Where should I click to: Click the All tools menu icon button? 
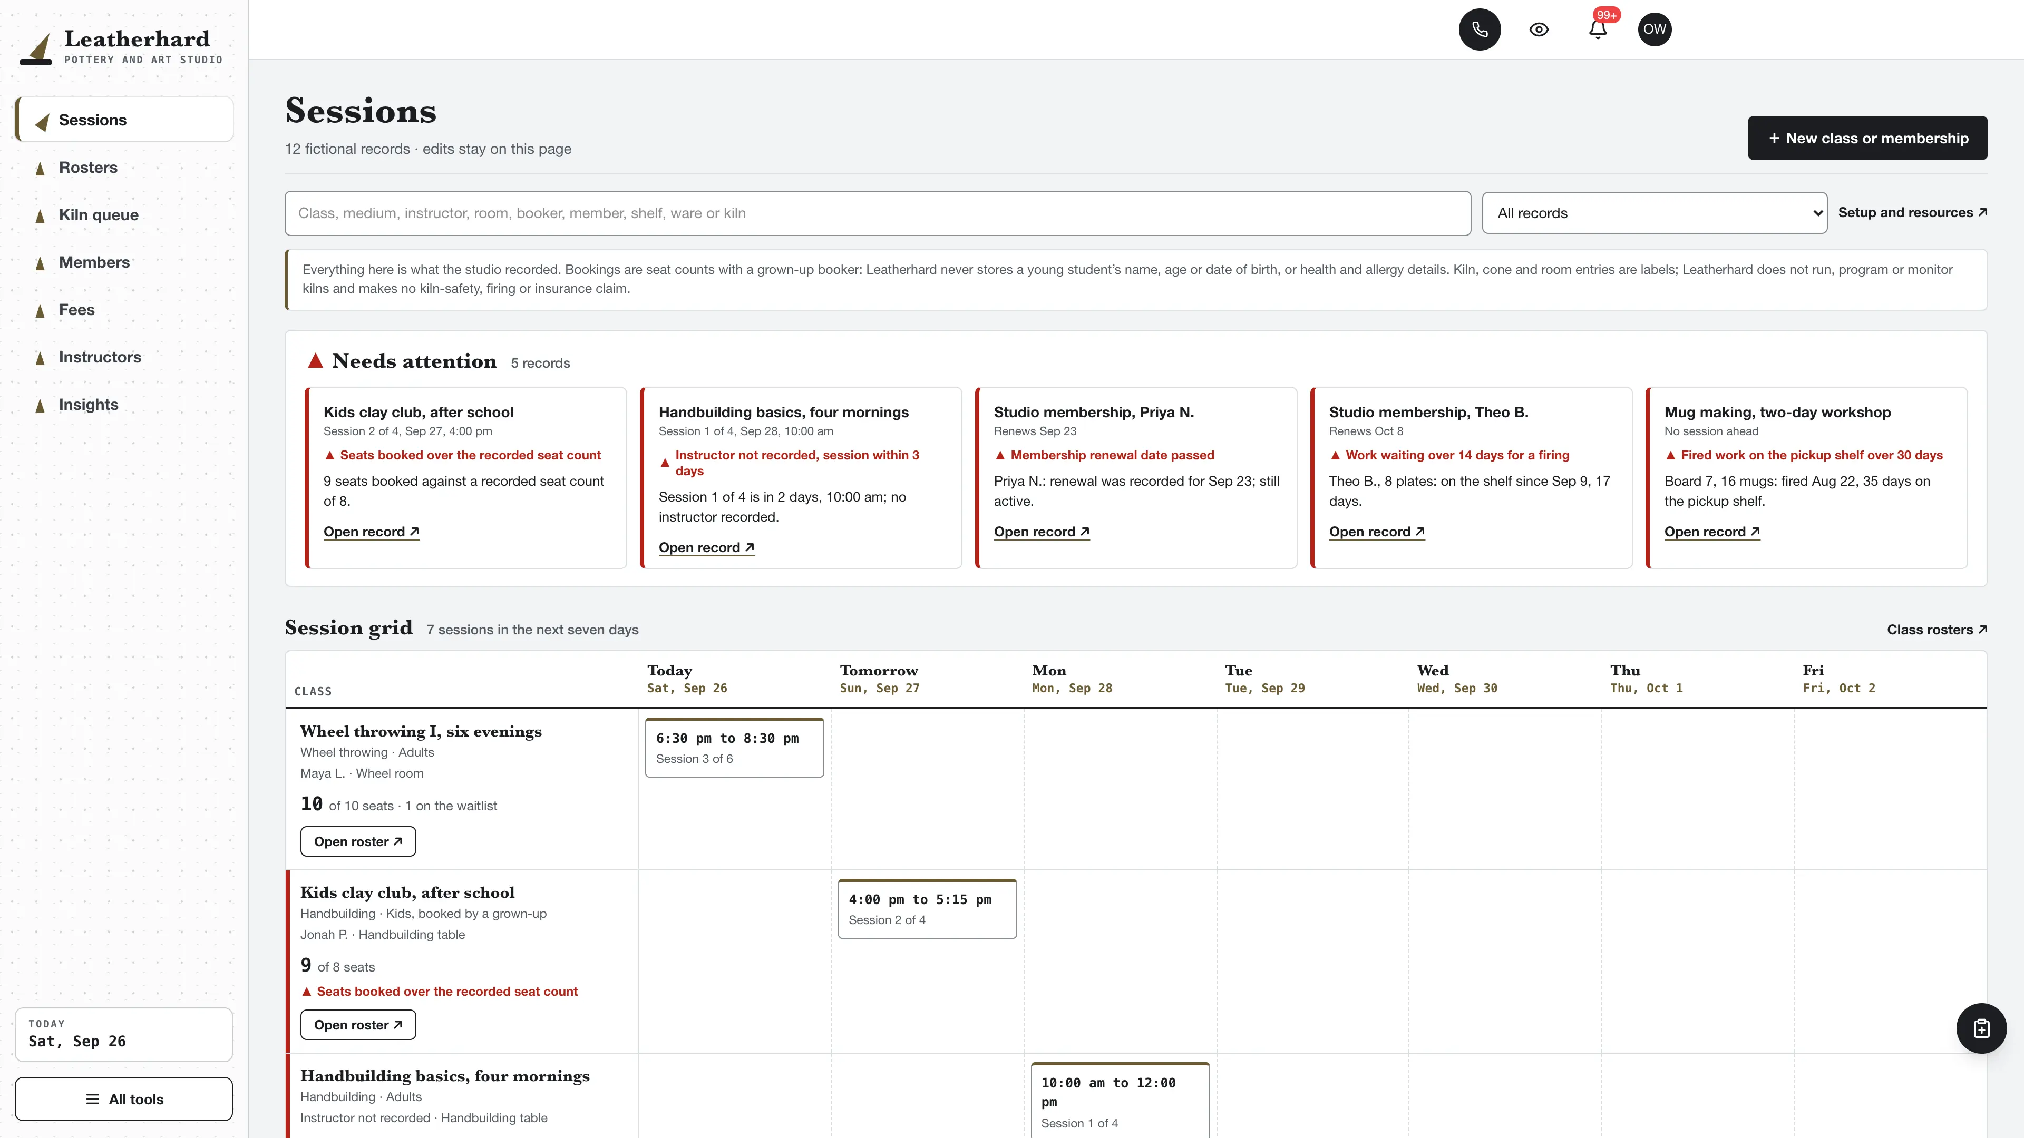coord(124,1098)
